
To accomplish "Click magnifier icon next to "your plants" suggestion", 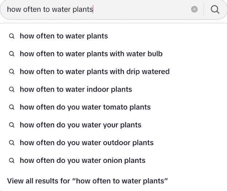I will coord(12,125).
